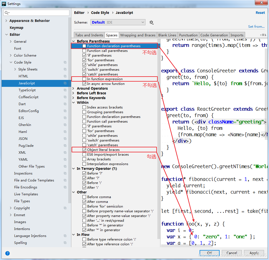The width and height of the screenshot is (269, 260).
Task: Click the OK button
Action: coord(210,253)
